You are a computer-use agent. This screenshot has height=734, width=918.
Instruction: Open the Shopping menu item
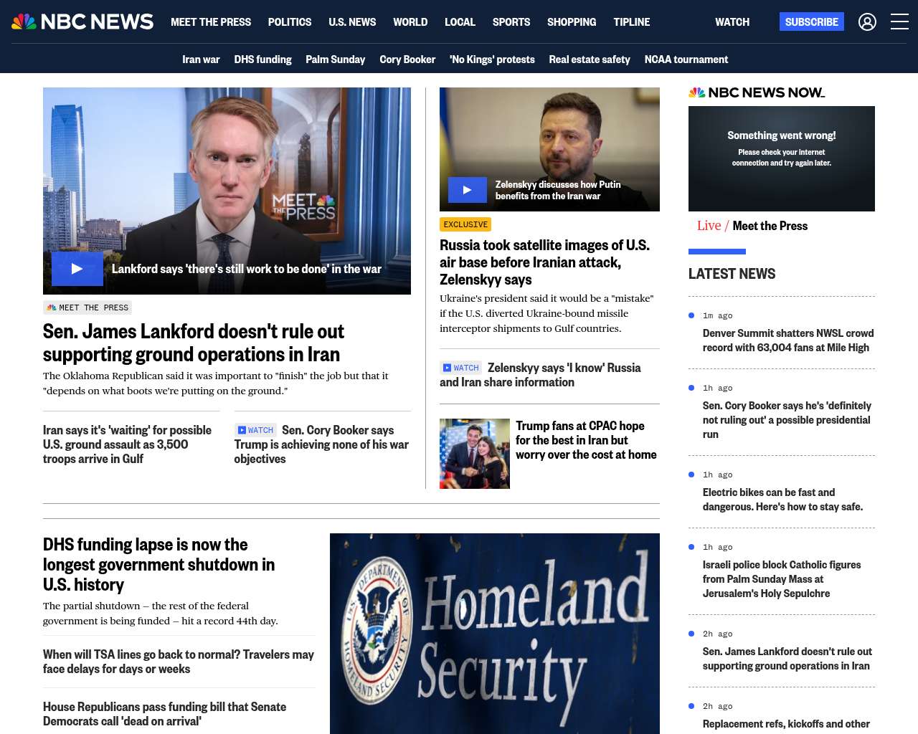pos(572,22)
